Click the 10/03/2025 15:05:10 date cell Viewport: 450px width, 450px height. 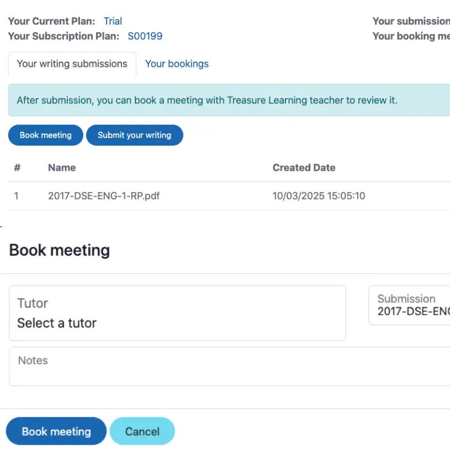[x=319, y=196]
